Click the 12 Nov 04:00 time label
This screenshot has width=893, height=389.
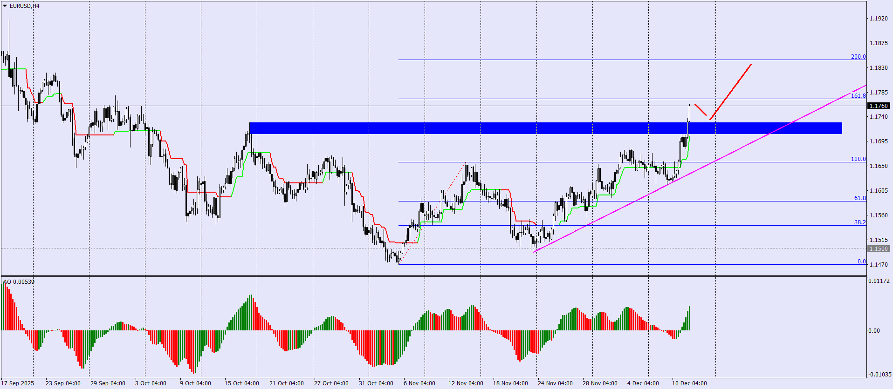(466, 383)
